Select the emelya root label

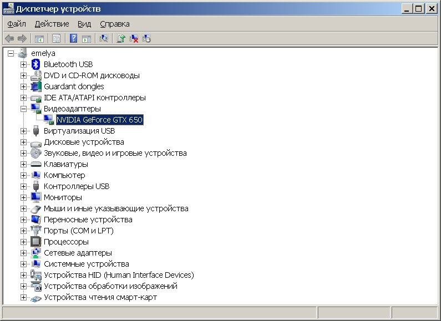point(43,53)
